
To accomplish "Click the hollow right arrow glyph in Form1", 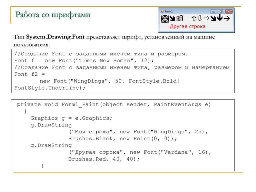I will (x=206, y=18).
